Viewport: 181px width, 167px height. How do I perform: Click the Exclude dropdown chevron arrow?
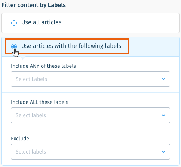click(x=163, y=152)
